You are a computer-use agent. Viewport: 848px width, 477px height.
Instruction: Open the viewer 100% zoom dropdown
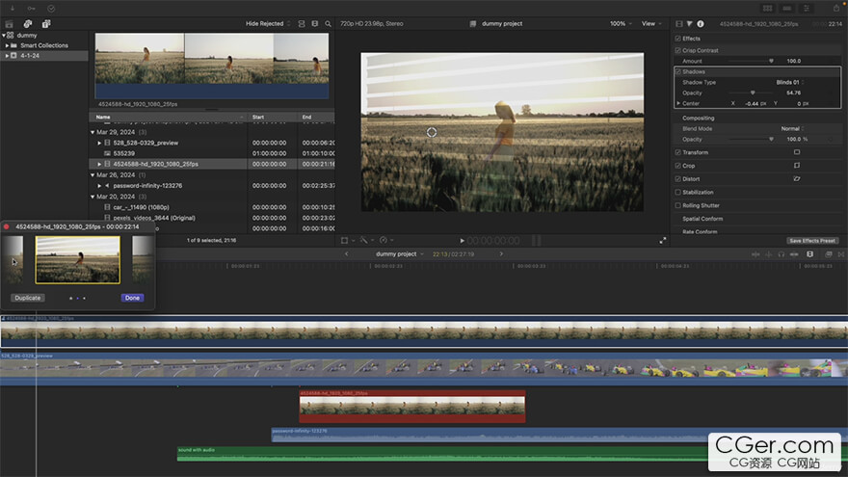[621, 24]
